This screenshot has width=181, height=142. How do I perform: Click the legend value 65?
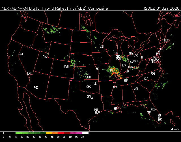pos(76,137)
